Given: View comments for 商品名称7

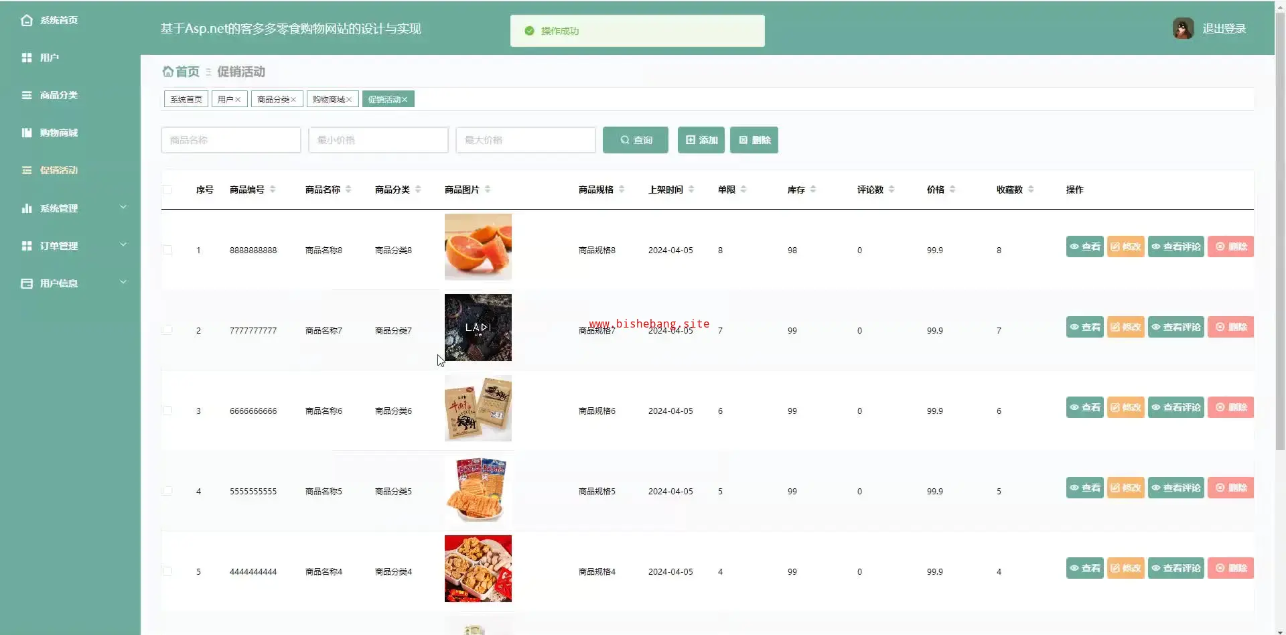Looking at the screenshot, I should 1176,327.
